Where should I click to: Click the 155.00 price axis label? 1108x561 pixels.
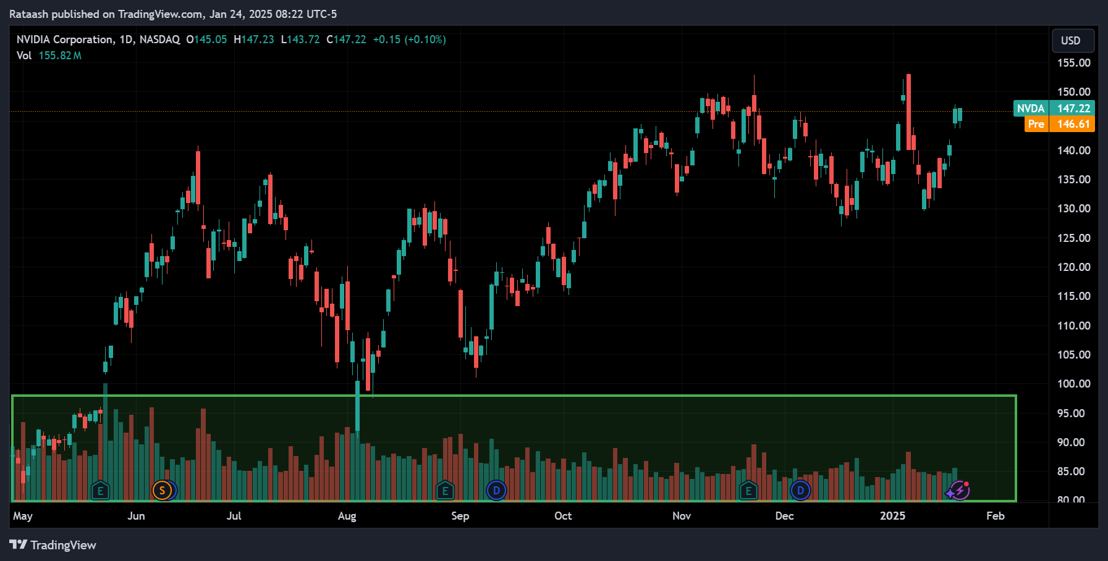tap(1073, 63)
